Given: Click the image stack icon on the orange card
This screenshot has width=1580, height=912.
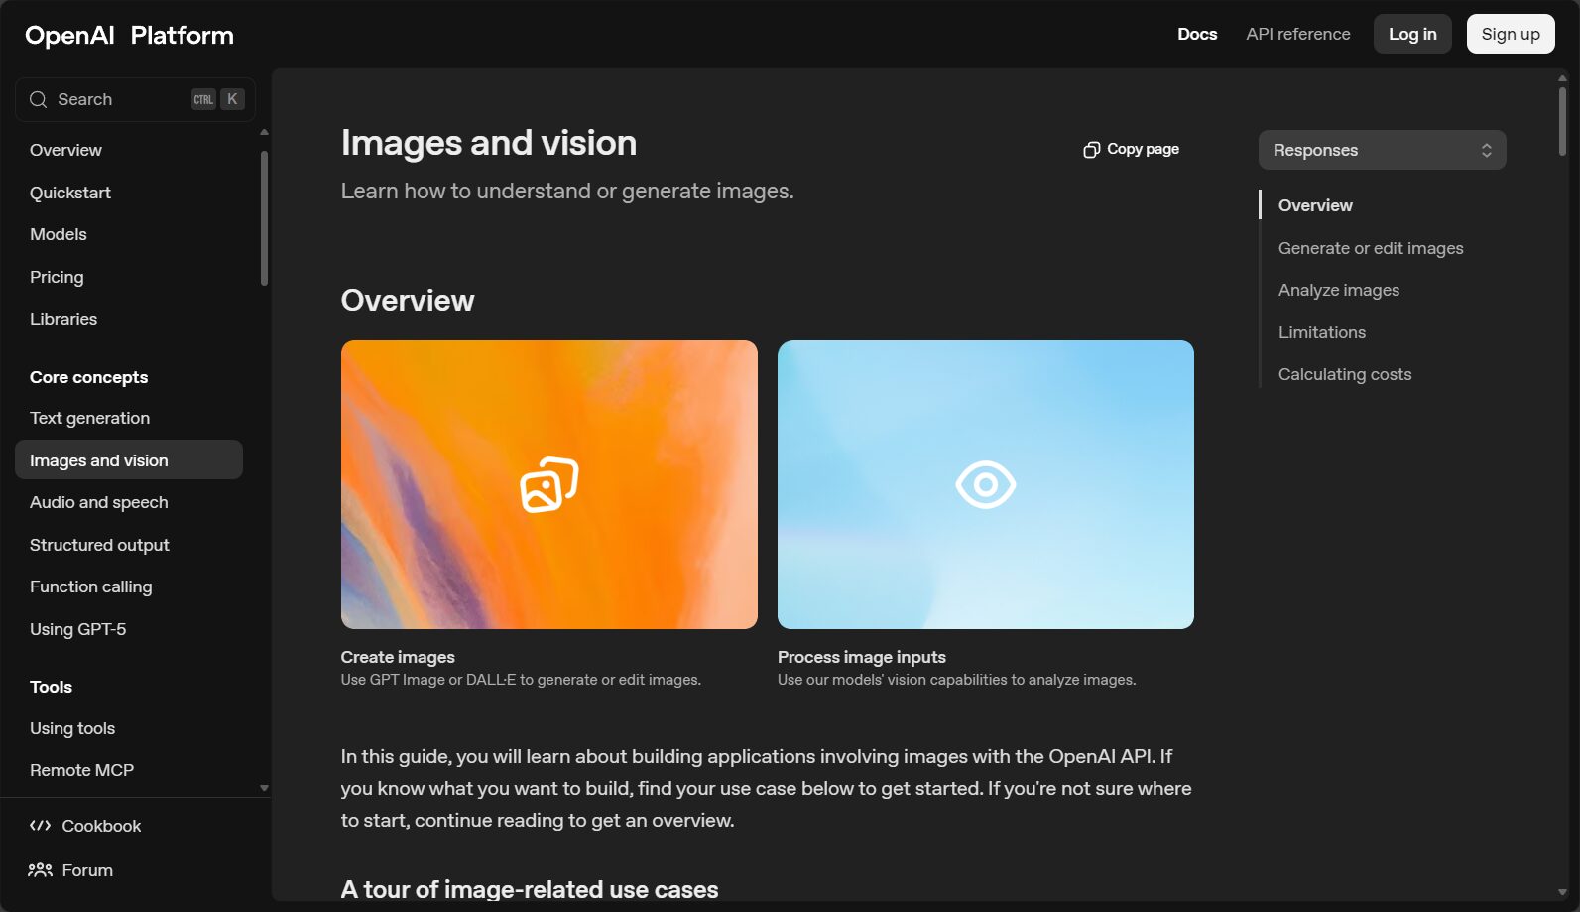Looking at the screenshot, I should tap(548, 484).
